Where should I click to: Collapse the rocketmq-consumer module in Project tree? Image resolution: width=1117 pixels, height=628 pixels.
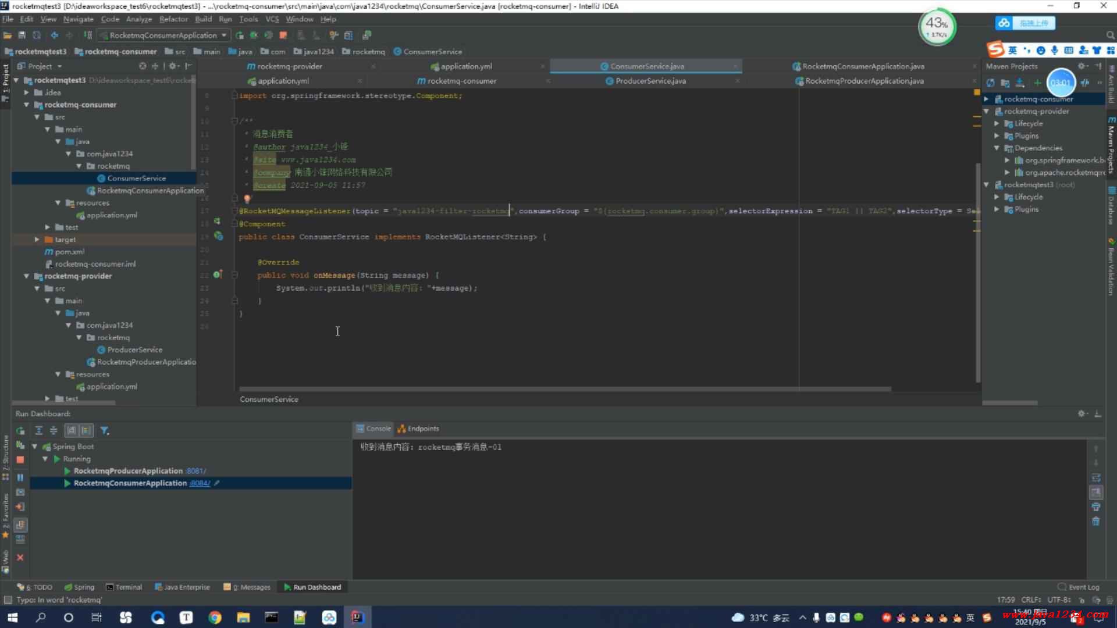(x=27, y=105)
